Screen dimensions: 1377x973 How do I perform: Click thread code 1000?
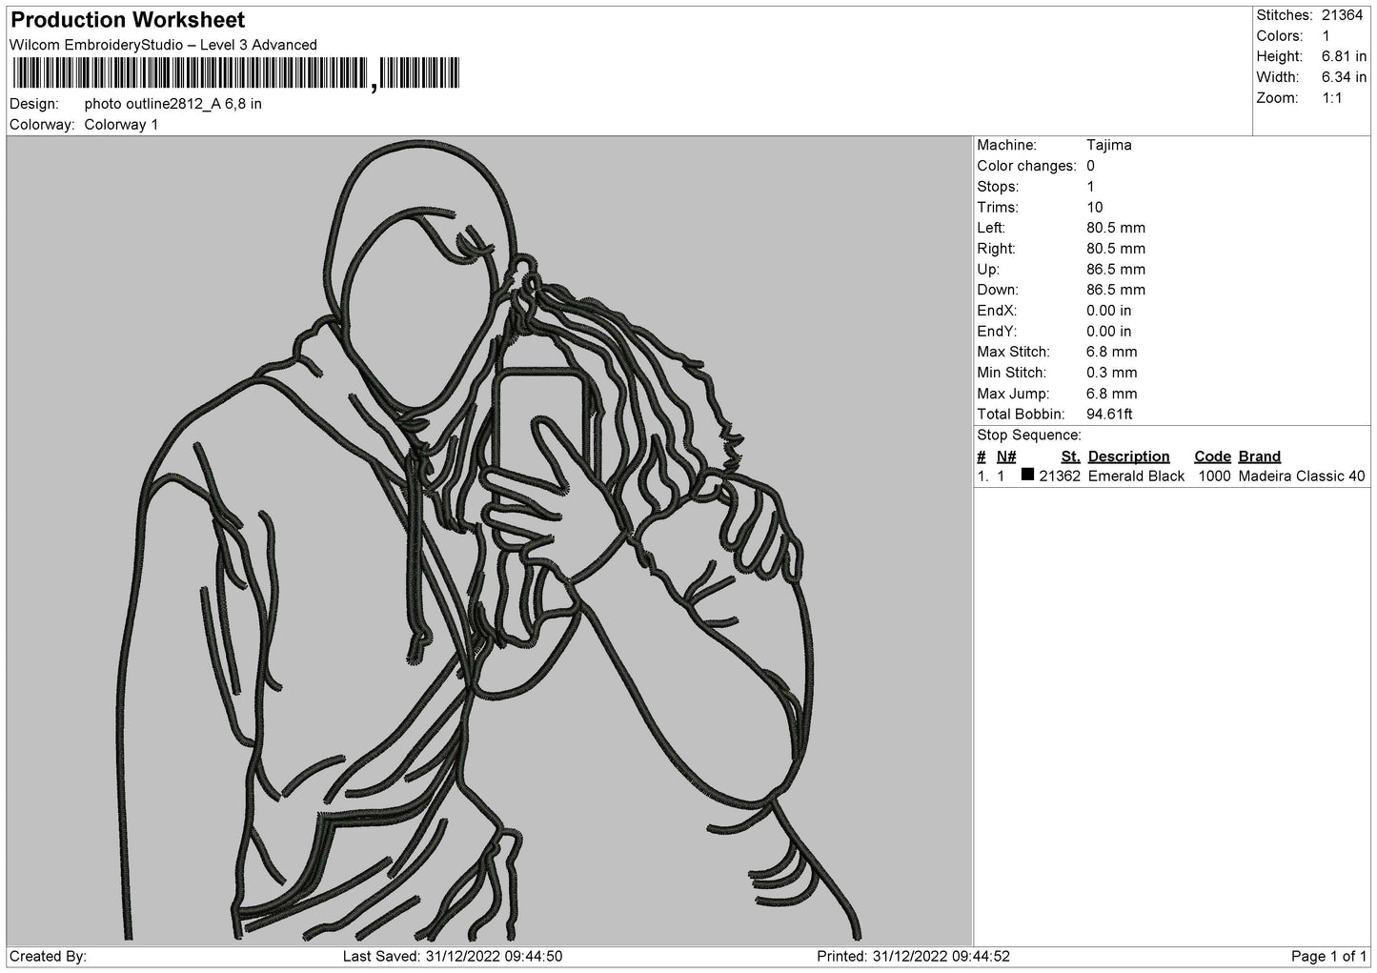point(1214,476)
